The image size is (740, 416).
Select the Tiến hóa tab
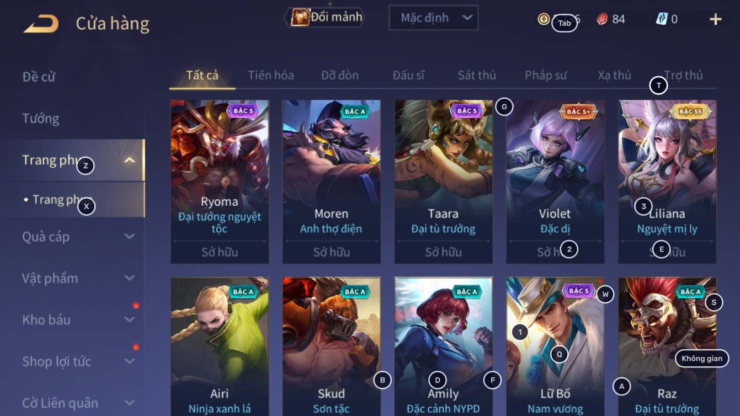(x=271, y=75)
